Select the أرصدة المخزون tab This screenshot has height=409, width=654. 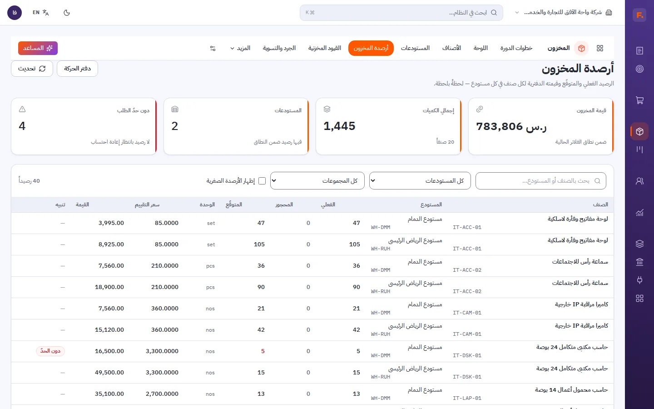point(371,48)
